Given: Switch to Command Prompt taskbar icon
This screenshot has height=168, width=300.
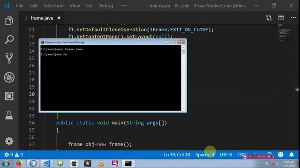Looking at the screenshot, I should (x=128, y=163).
